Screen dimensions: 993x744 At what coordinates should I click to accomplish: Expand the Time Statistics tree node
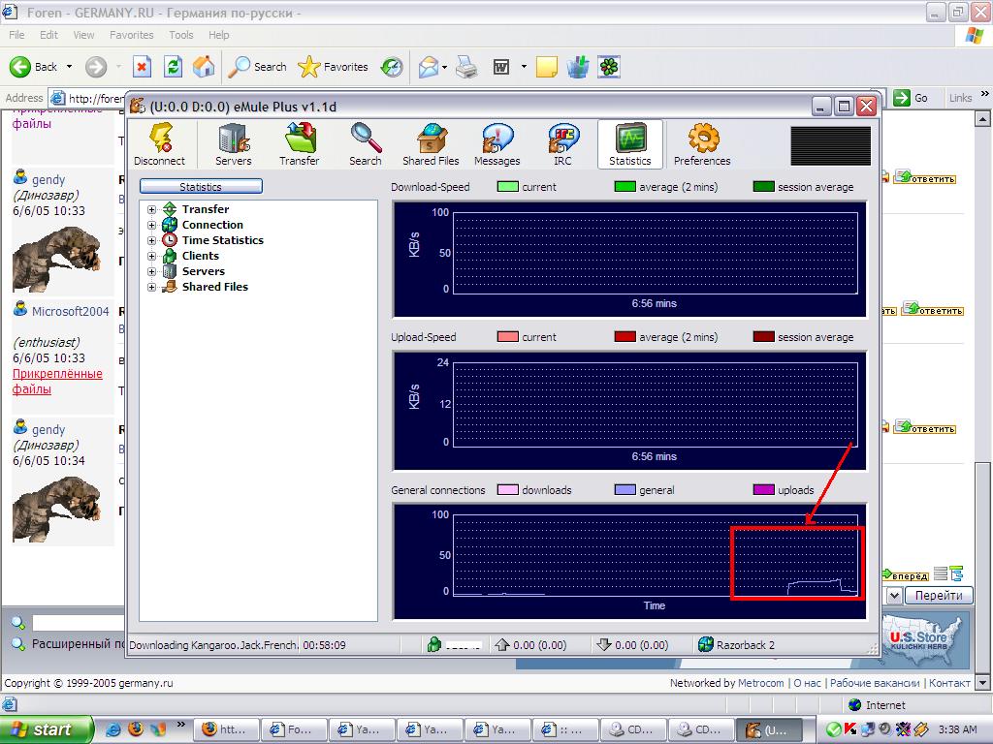pos(151,240)
